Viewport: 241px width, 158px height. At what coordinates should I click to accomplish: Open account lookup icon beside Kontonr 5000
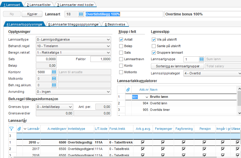tap(54, 72)
